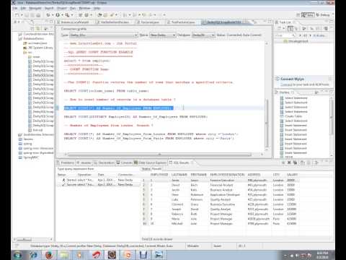346x260 pixels.
Task: Click the highlighted SELECT COUNT(*) statement line
Action: pos(118,108)
